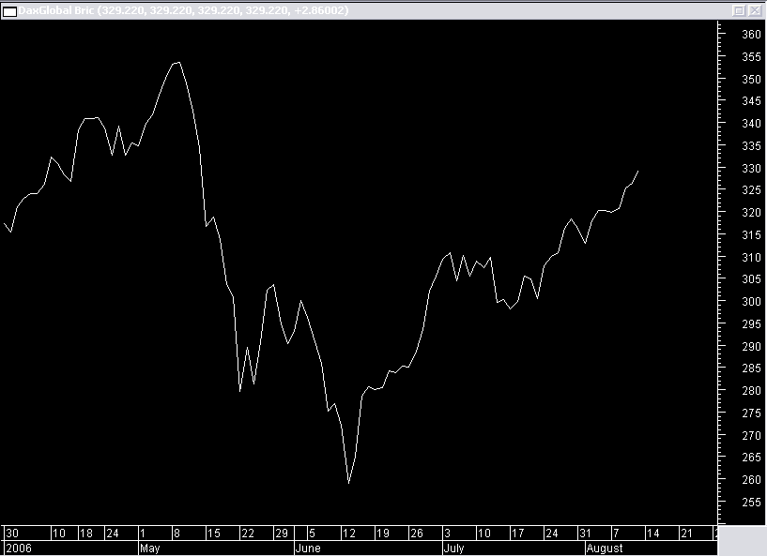Select the 285 price axis label

[751, 368]
